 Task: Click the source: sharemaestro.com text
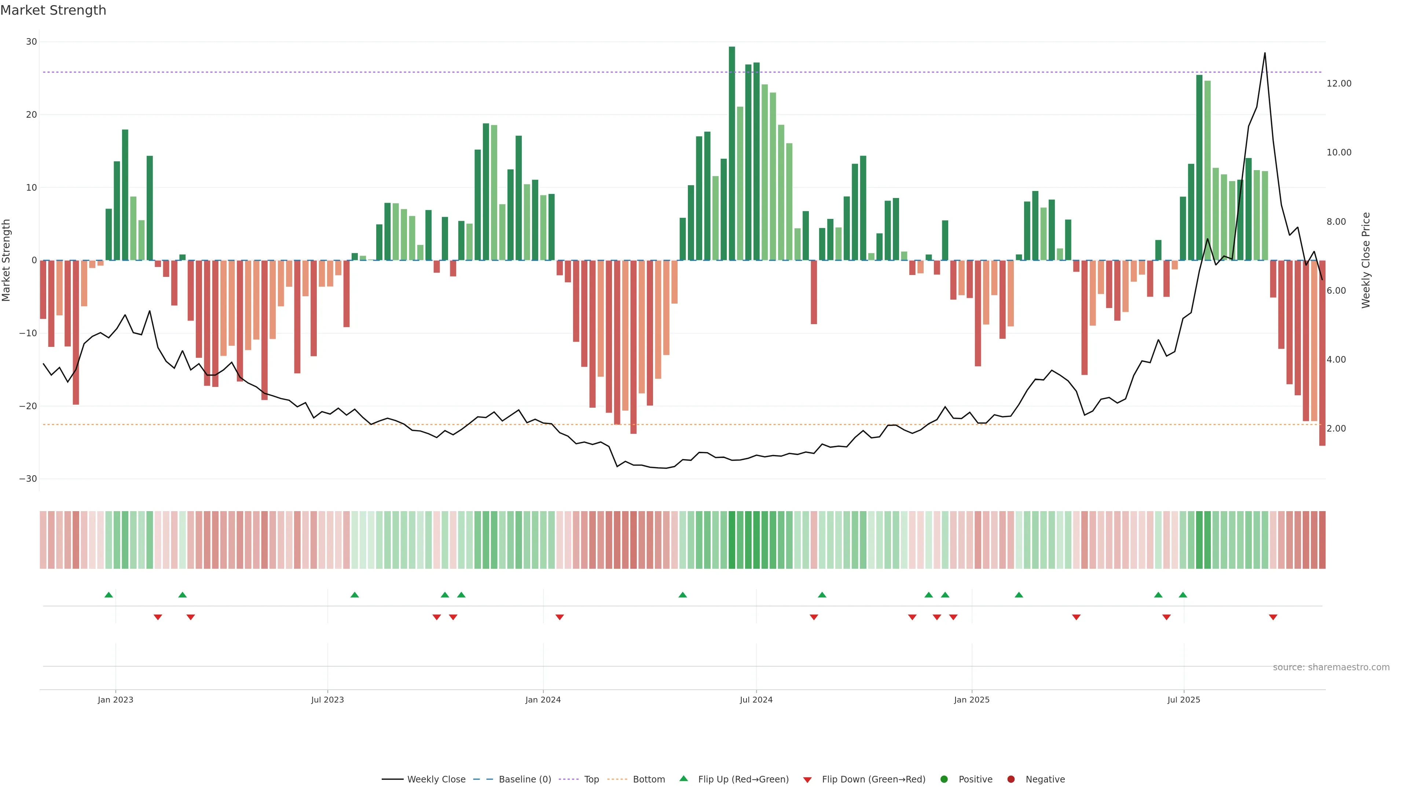pyautogui.click(x=1331, y=667)
